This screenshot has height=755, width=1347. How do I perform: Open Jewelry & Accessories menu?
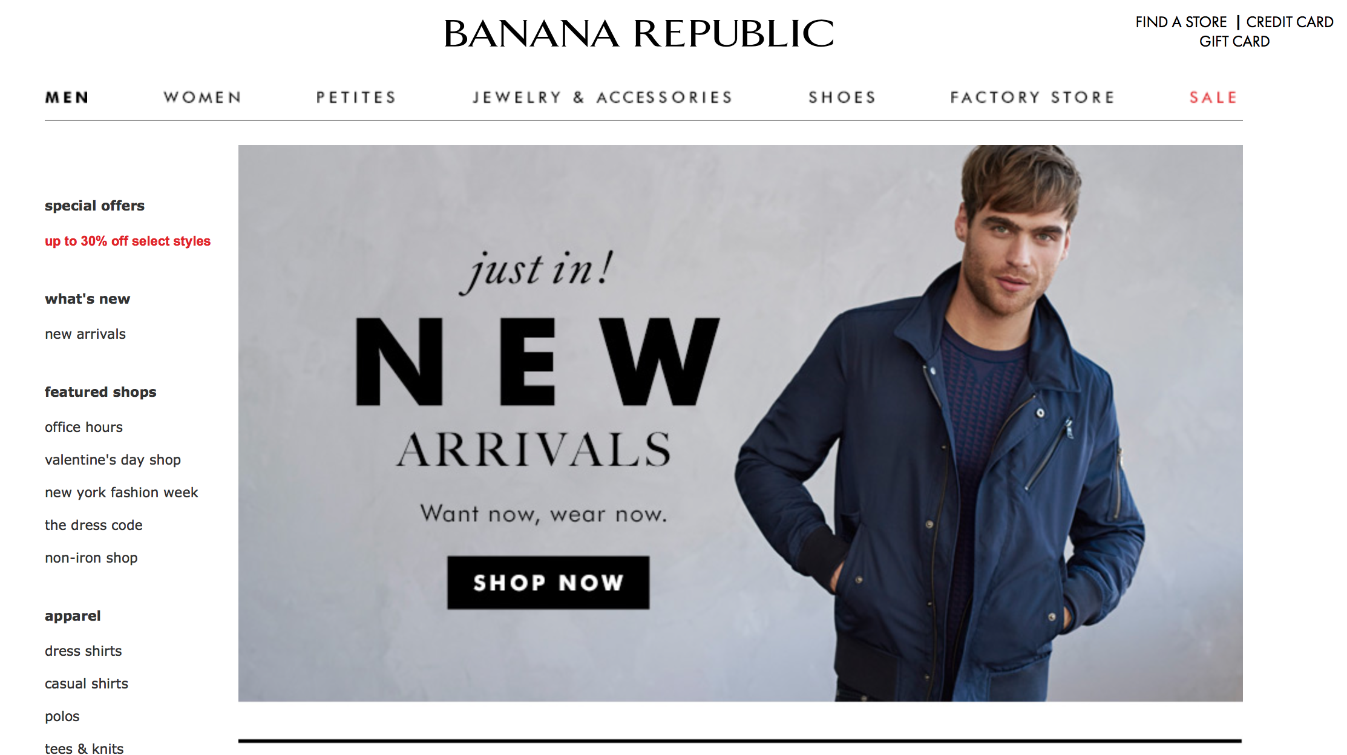603,97
